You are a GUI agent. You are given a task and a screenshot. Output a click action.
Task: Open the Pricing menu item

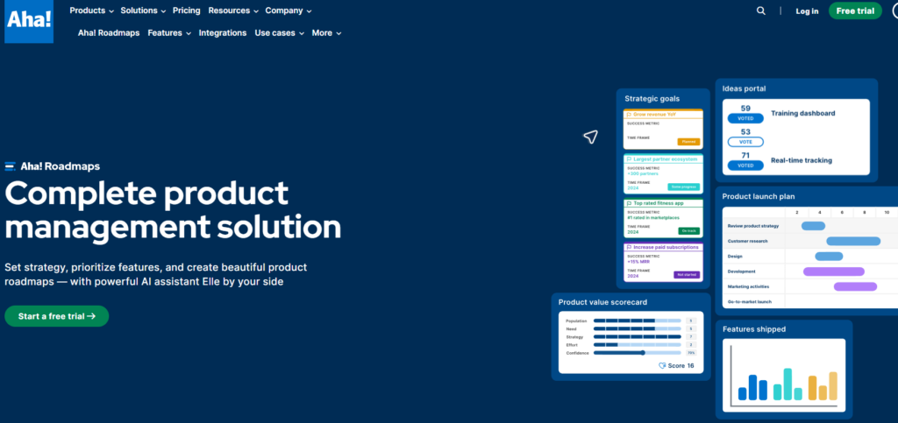coord(187,11)
